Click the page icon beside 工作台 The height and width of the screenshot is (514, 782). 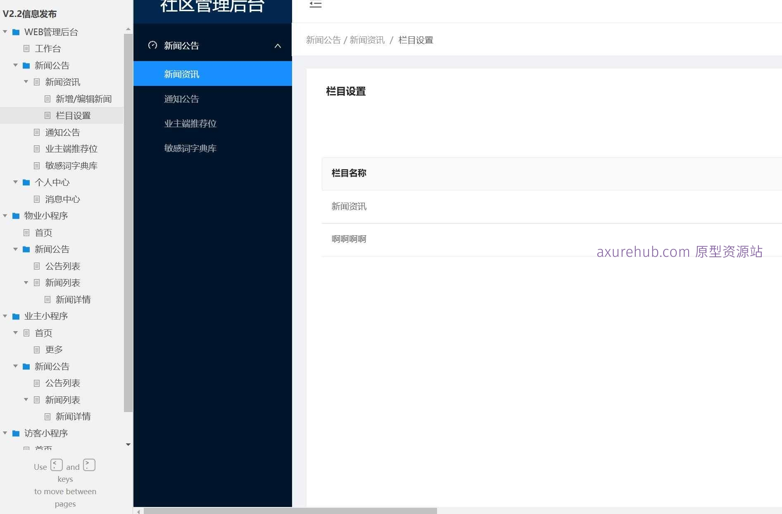26,49
